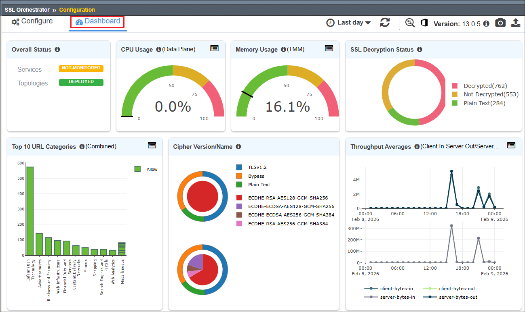The image size is (525, 312).
Task: Click the red Decrypted(762) color swatch
Action: click(x=455, y=86)
